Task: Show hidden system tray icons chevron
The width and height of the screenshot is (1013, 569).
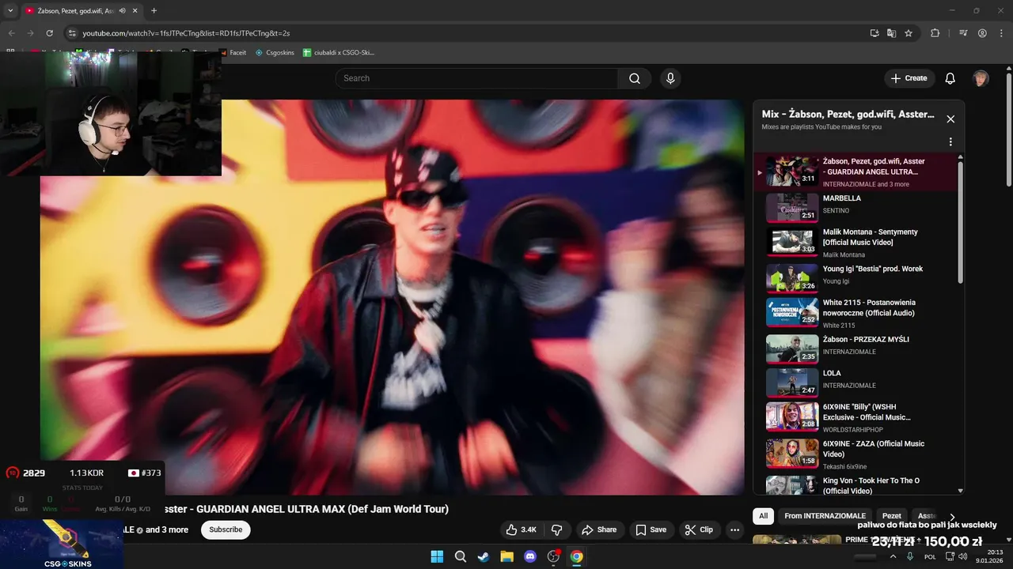Action: click(893, 556)
